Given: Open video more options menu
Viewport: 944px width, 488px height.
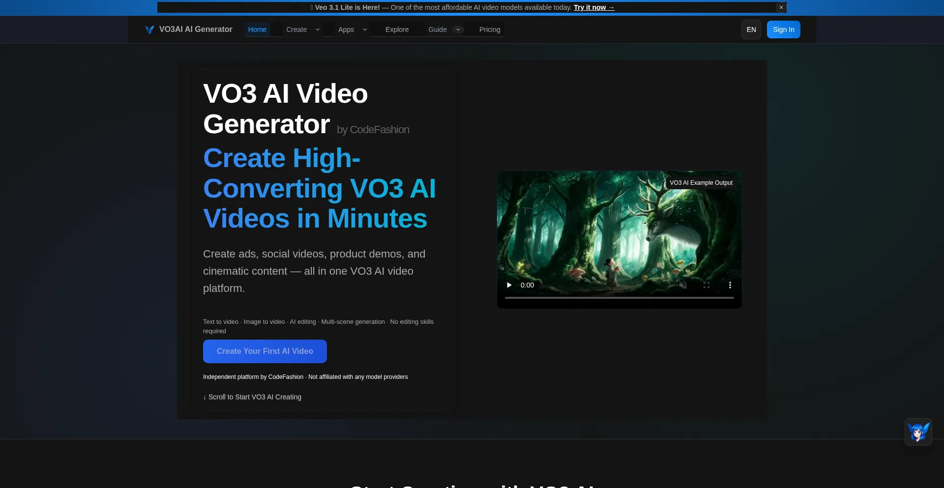Looking at the screenshot, I should tap(730, 285).
